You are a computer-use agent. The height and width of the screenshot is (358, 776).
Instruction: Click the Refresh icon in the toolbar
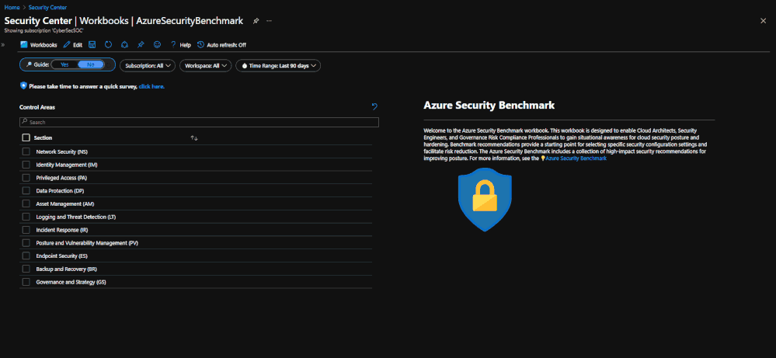click(109, 45)
